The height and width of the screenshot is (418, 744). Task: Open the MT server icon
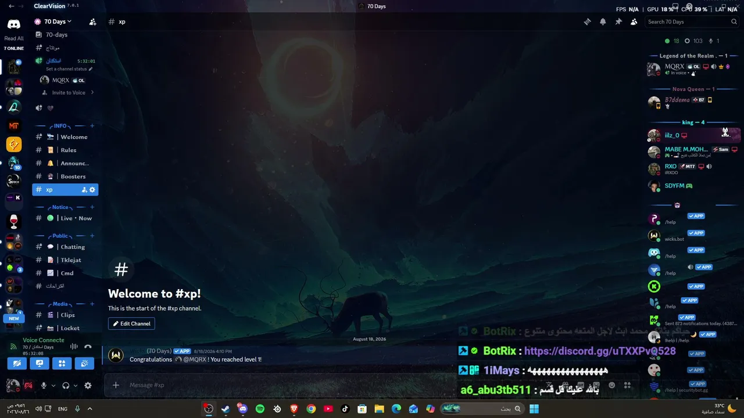click(14, 126)
